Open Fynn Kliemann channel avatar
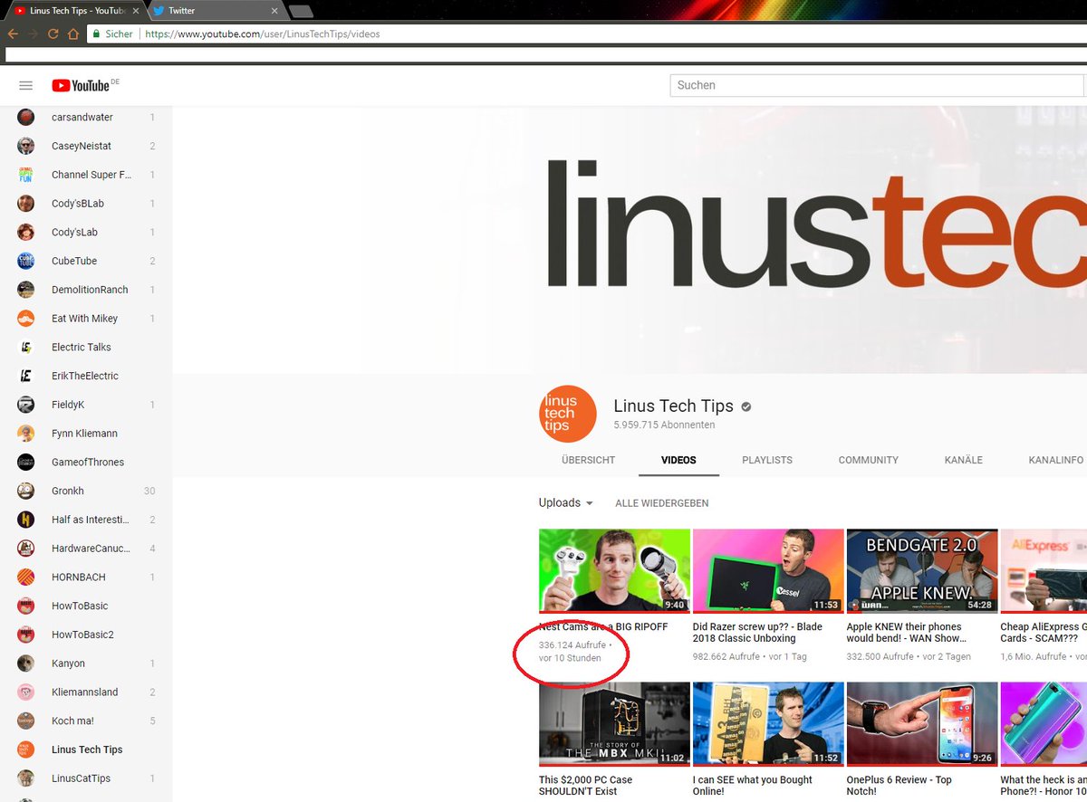The height and width of the screenshot is (802, 1087). point(26,434)
